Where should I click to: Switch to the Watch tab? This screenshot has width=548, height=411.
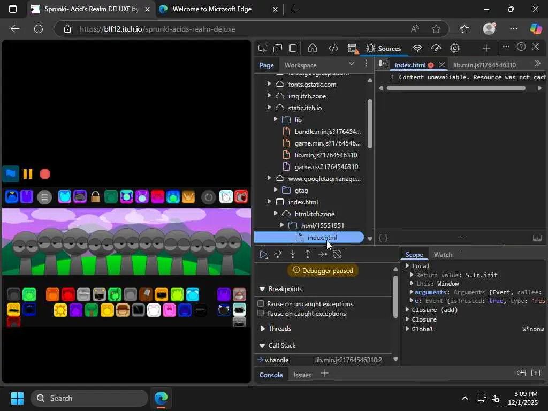coord(443,255)
